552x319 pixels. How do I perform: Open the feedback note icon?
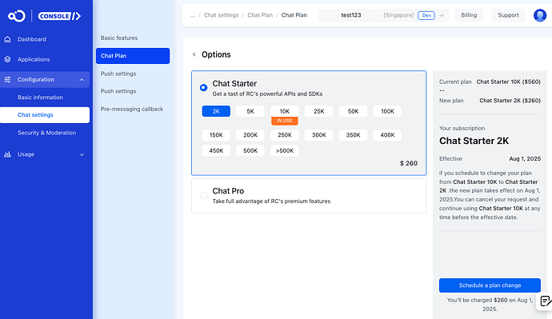(x=545, y=301)
